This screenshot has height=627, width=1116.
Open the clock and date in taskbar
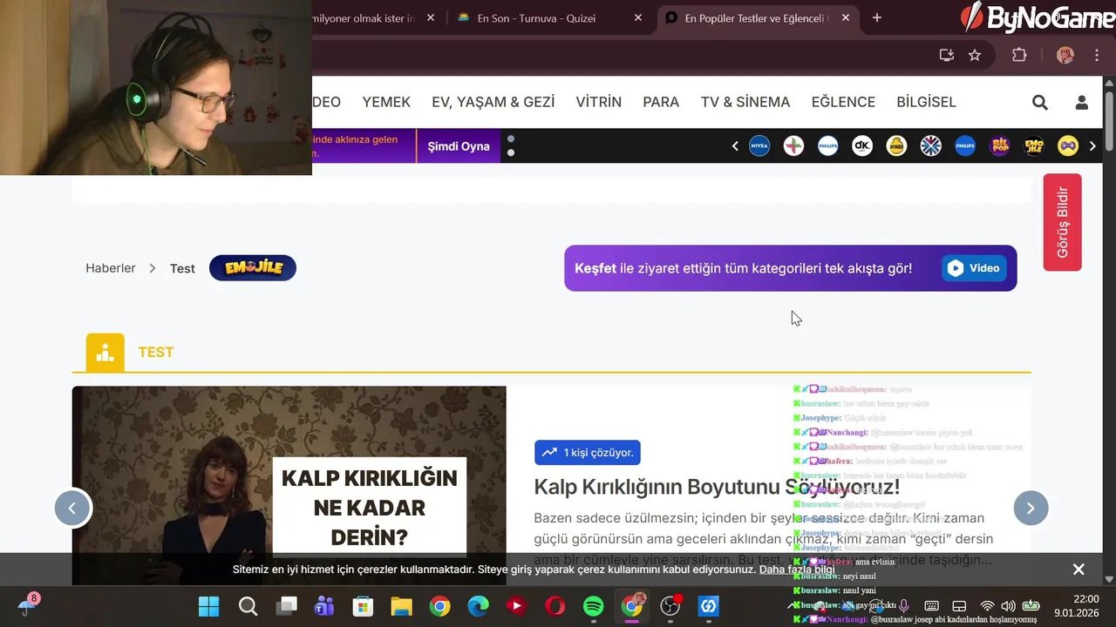coord(1077,606)
